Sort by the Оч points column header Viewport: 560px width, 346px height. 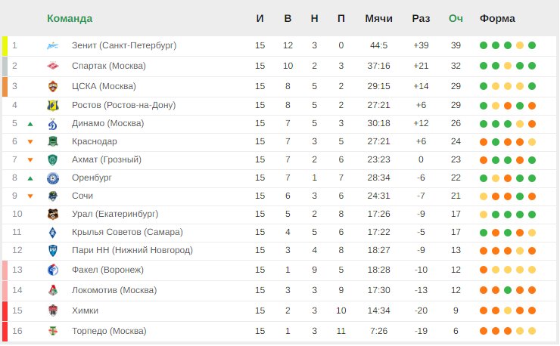tap(456, 19)
